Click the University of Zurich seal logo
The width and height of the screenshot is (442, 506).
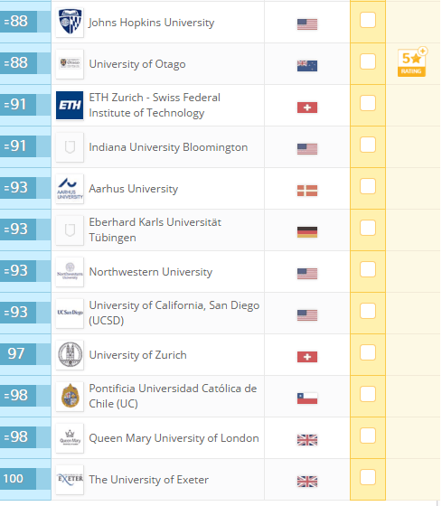point(70,354)
